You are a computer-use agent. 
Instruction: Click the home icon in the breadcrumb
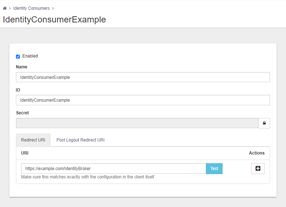[5, 8]
